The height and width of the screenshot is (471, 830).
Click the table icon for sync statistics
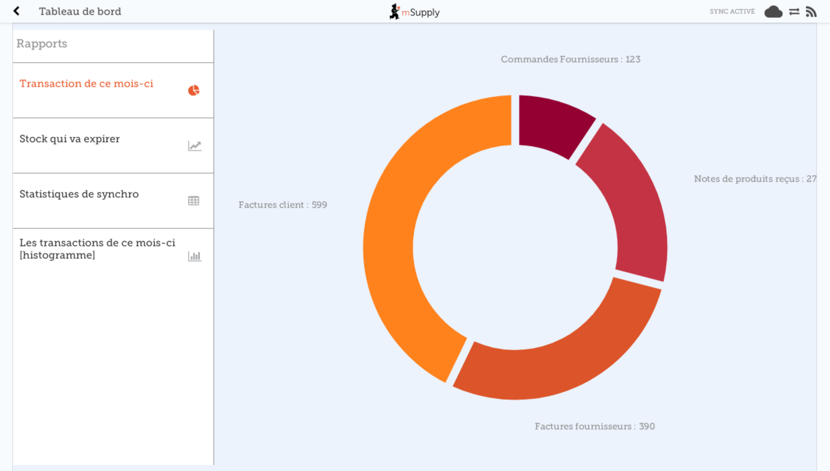pos(194,201)
